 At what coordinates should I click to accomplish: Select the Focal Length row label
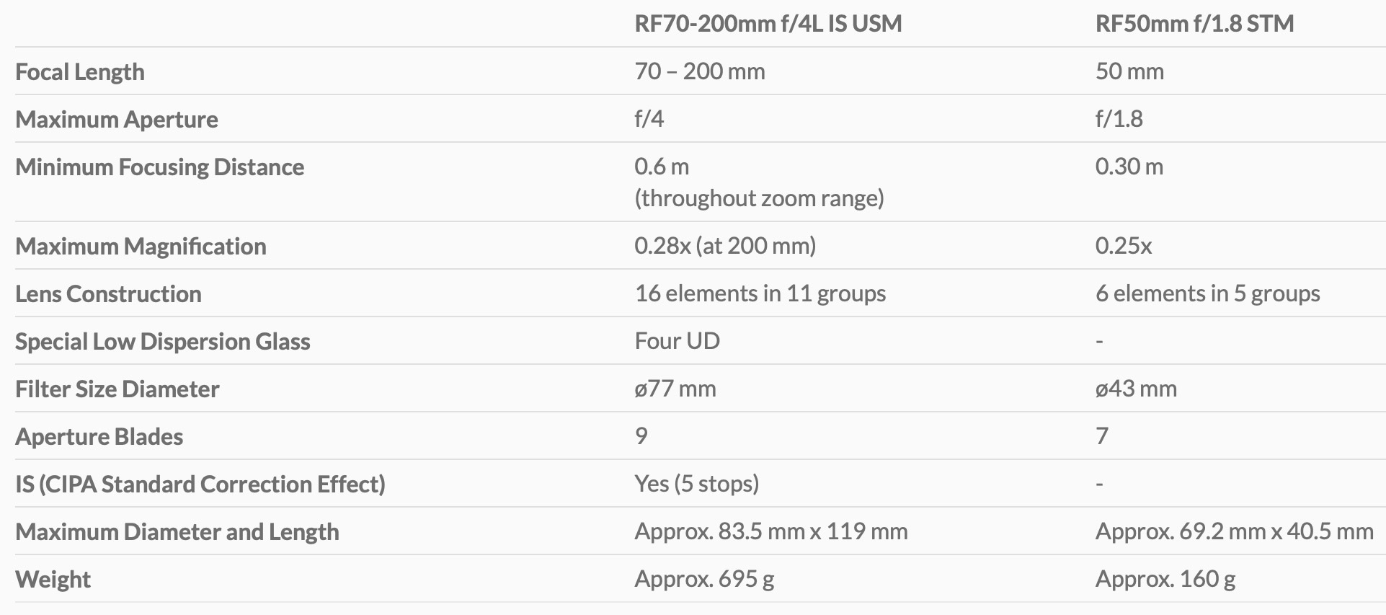click(80, 72)
